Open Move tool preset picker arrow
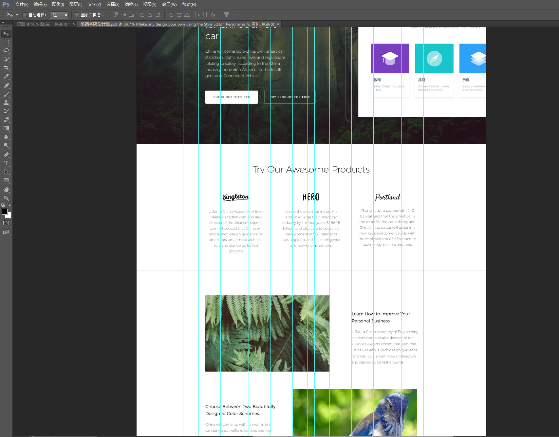559x437 pixels. click(x=17, y=15)
